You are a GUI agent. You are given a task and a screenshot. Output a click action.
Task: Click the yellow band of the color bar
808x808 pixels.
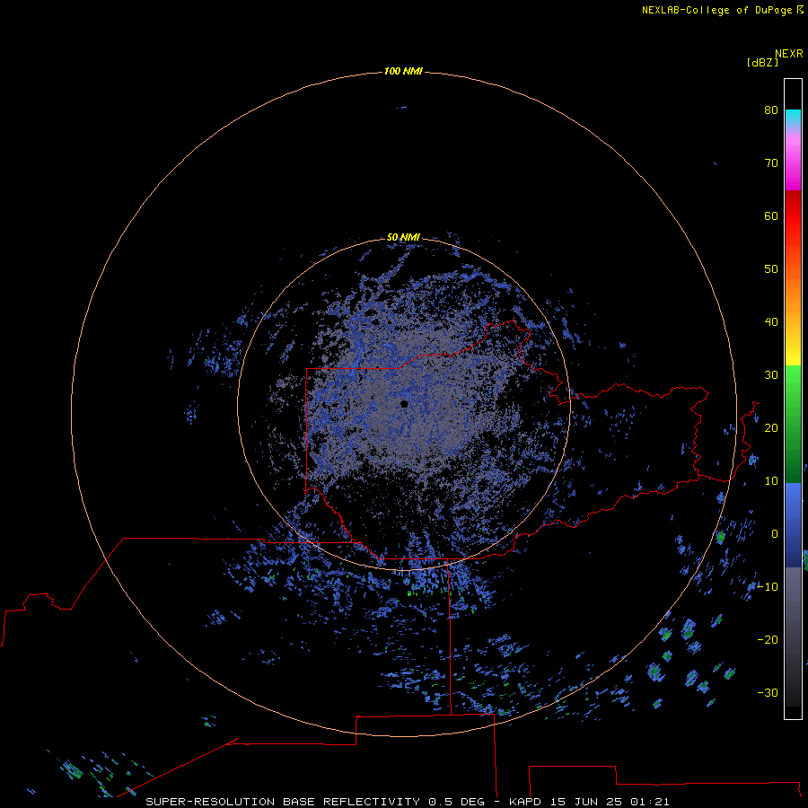pyautogui.click(x=793, y=356)
